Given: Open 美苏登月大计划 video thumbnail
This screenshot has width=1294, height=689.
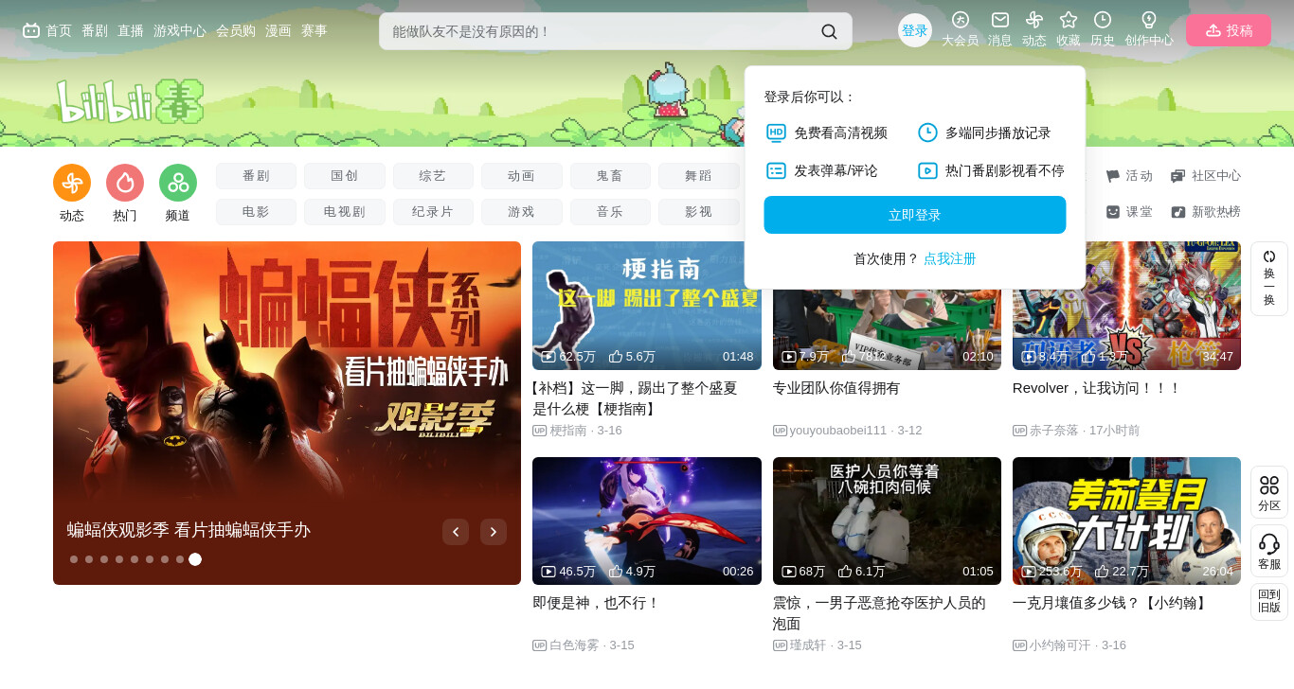Looking at the screenshot, I should (x=1126, y=521).
